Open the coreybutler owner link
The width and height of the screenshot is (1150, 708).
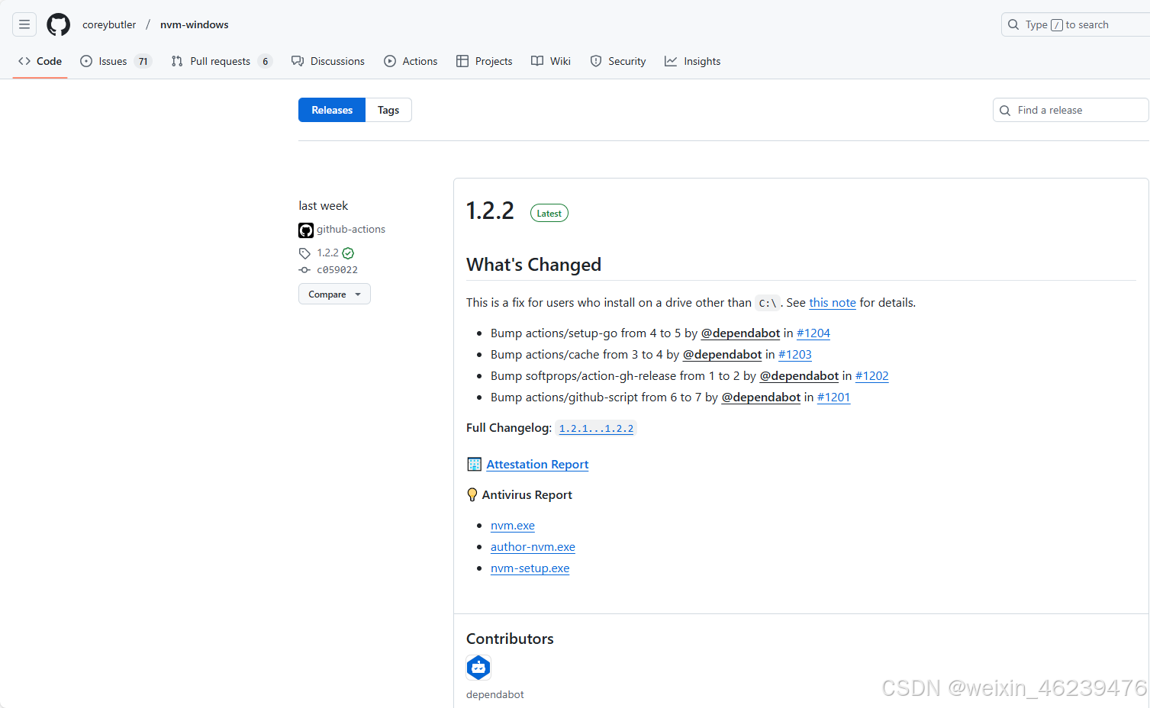109,24
